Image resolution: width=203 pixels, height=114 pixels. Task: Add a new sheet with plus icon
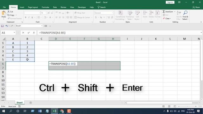(31, 103)
